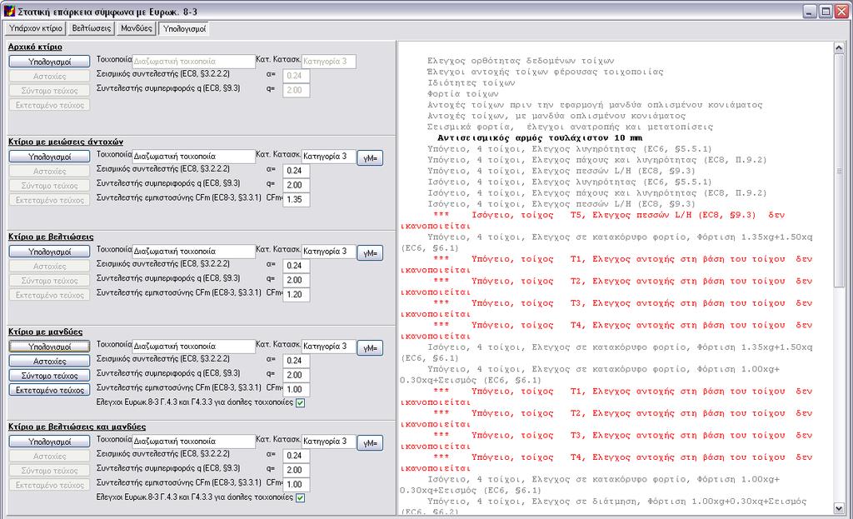Click bold line 'Αντισεισμικός αρμός τουλάχιστον 10 mm'
This screenshot has width=853, height=519.
(x=539, y=138)
